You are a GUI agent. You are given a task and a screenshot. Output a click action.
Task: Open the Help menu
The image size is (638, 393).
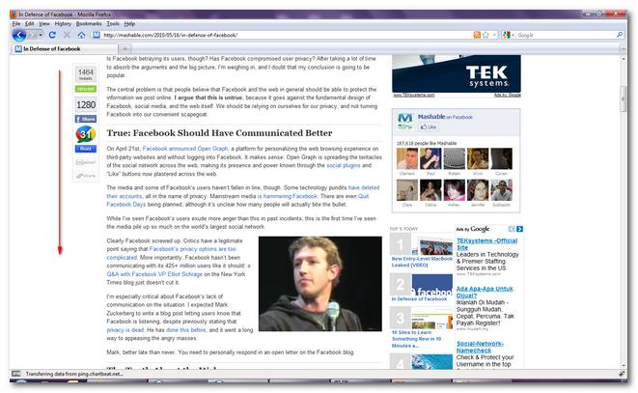[x=129, y=24]
